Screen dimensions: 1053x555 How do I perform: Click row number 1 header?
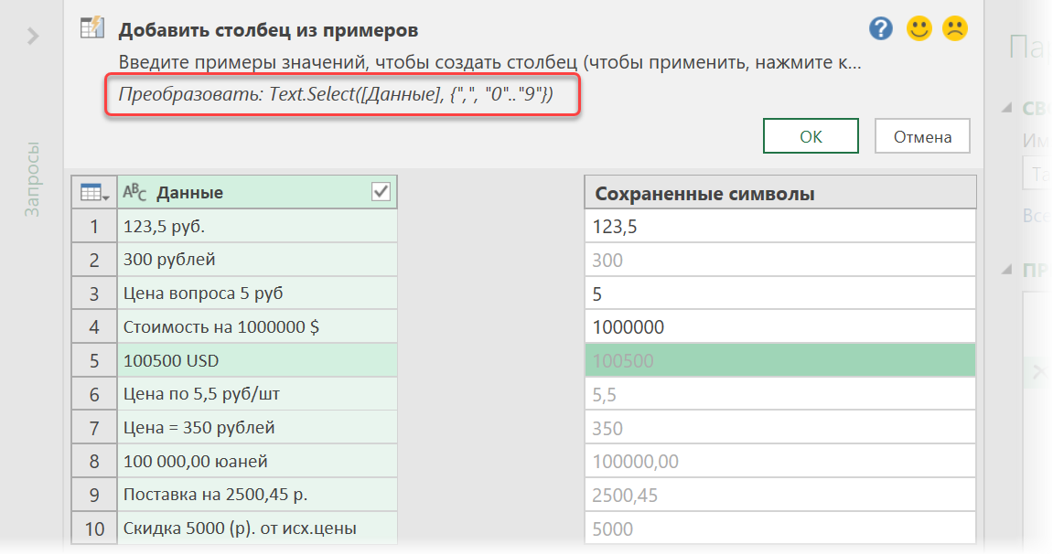click(94, 226)
